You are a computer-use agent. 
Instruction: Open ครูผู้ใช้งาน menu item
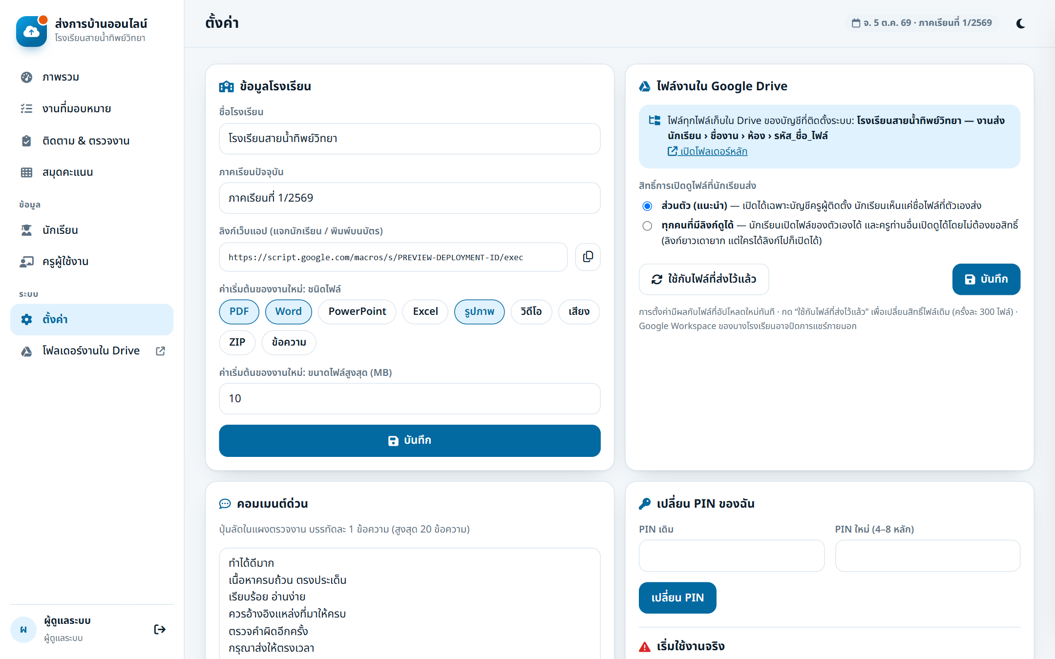(92, 262)
